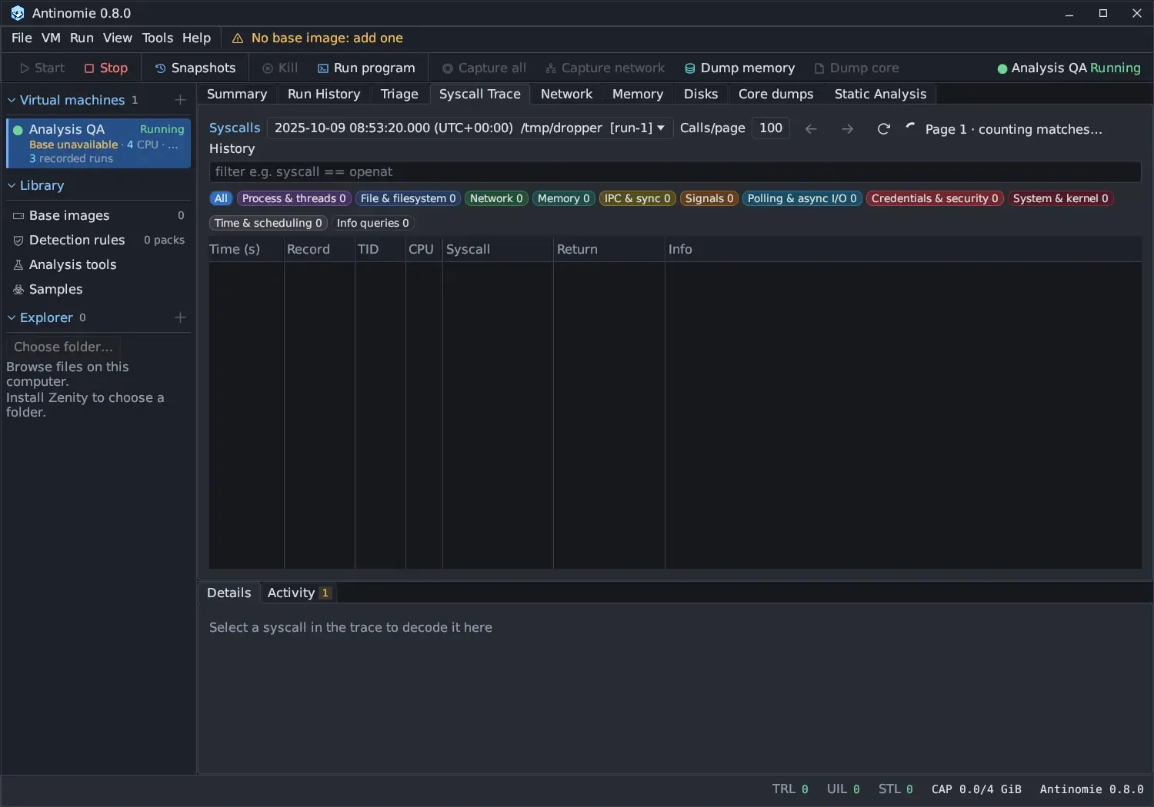Select the Analysis QA virtual machine
Image resolution: width=1154 pixels, height=807 pixels.
(98, 143)
